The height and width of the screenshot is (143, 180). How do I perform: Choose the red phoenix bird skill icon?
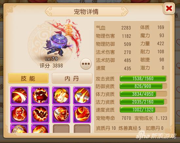[82, 114]
